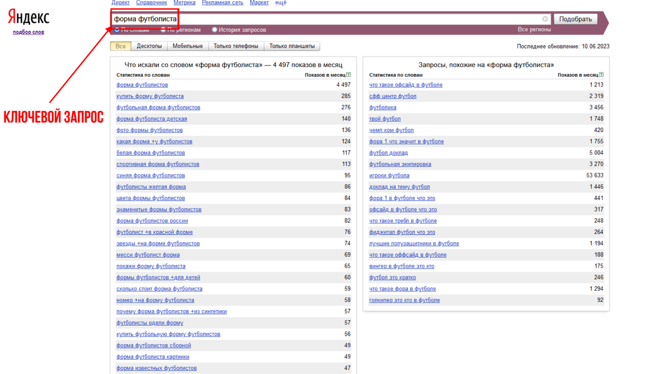
Task: Open 'чемп ком футбол' query
Action: (x=391, y=130)
